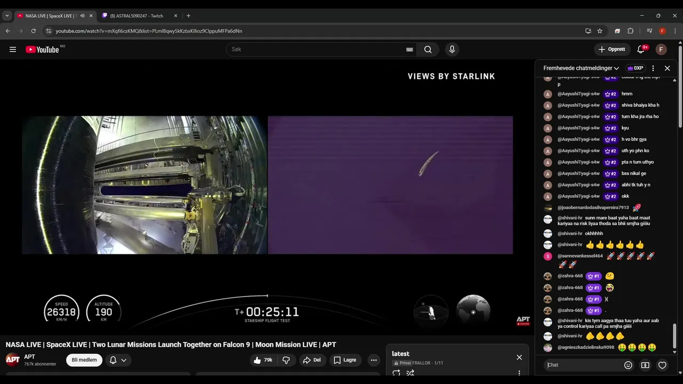Click the search magnifier button

pyautogui.click(x=428, y=50)
